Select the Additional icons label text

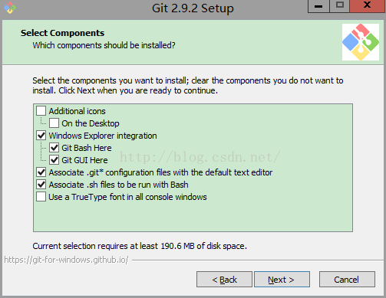(x=77, y=111)
